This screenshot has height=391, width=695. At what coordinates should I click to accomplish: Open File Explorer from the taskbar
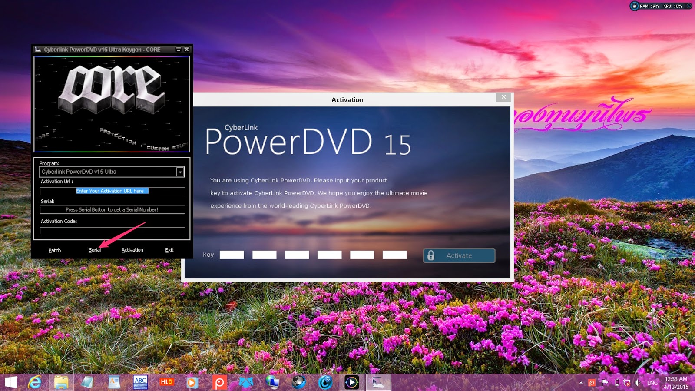pyautogui.click(x=61, y=382)
